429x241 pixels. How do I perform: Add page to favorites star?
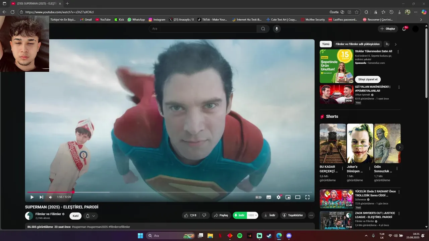pyautogui.click(x=357, y=12)
